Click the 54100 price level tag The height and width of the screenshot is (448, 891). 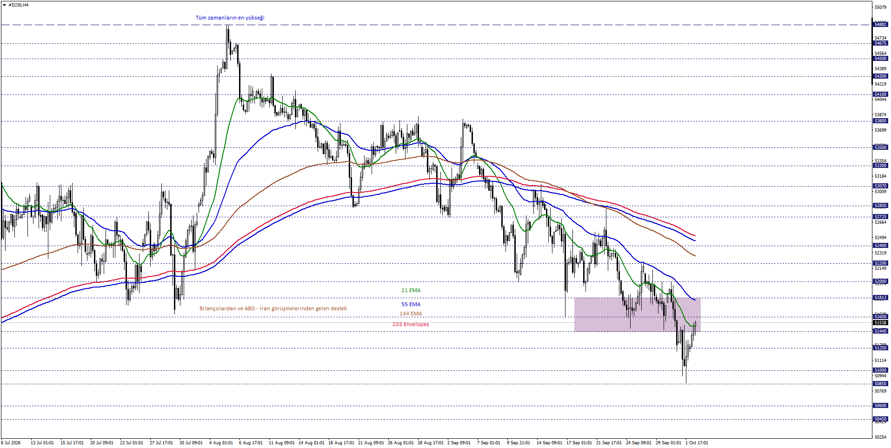click(x=880, y=94)
